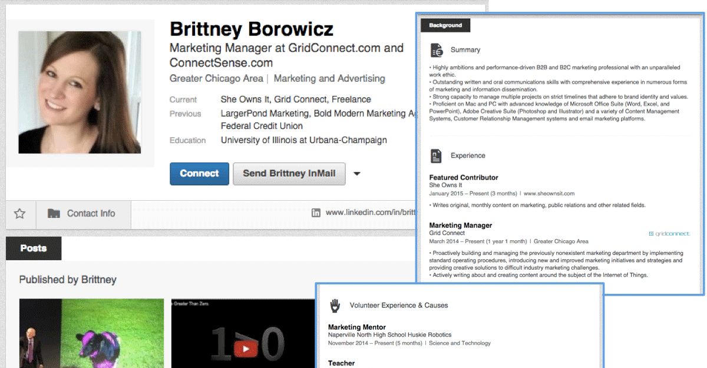Click the Experience section heading
This screenshot has height=368, width=707.
coord(468,156)
